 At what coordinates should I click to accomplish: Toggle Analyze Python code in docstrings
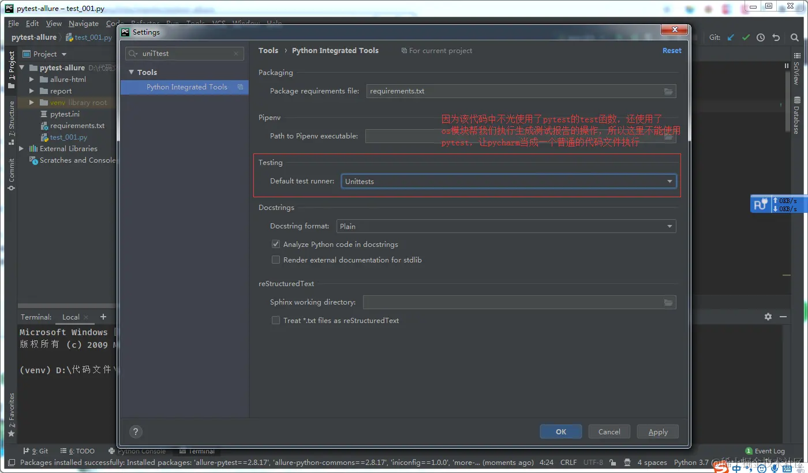276,244
